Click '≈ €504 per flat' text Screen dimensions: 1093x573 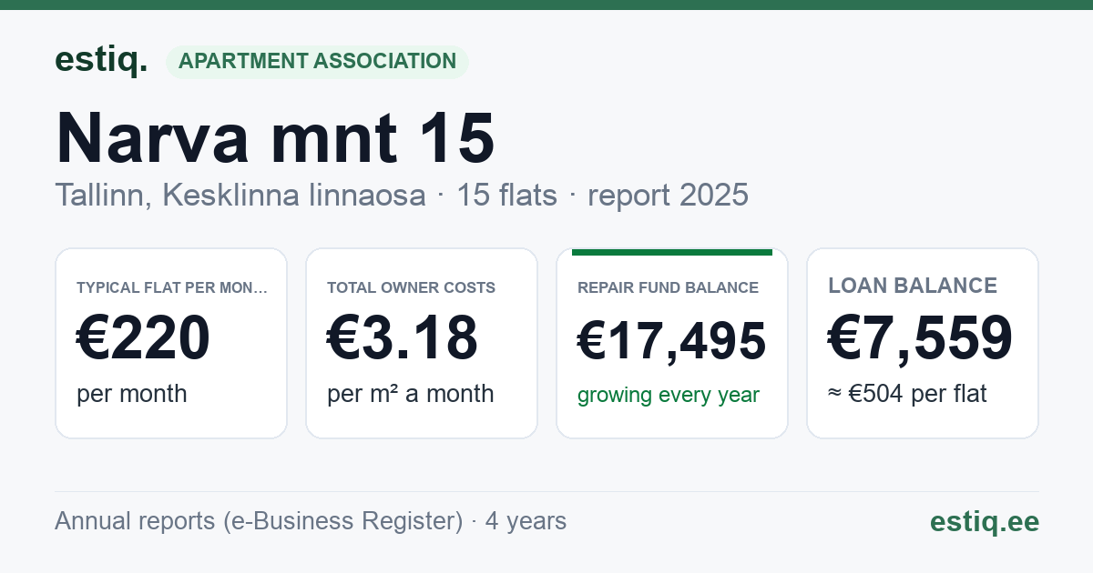(x=907, y=394)
